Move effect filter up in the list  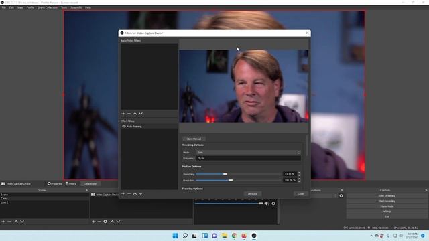pos(135,193)
